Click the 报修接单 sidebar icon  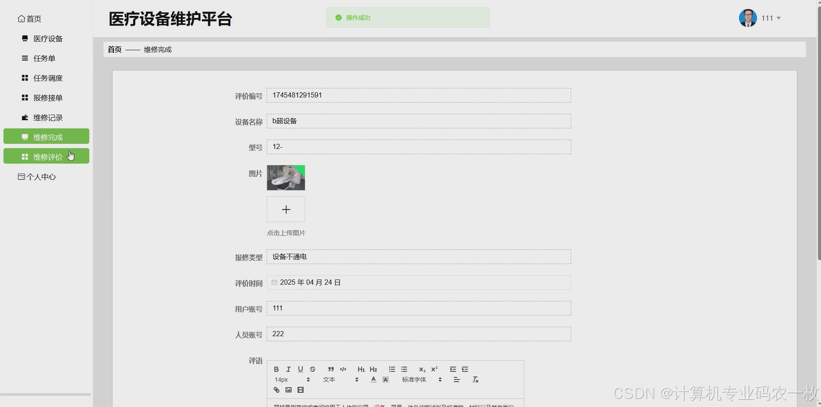click(x=24, y=97)
